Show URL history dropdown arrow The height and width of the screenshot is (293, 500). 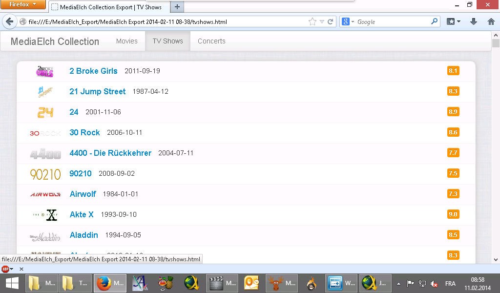coord(322,21)
